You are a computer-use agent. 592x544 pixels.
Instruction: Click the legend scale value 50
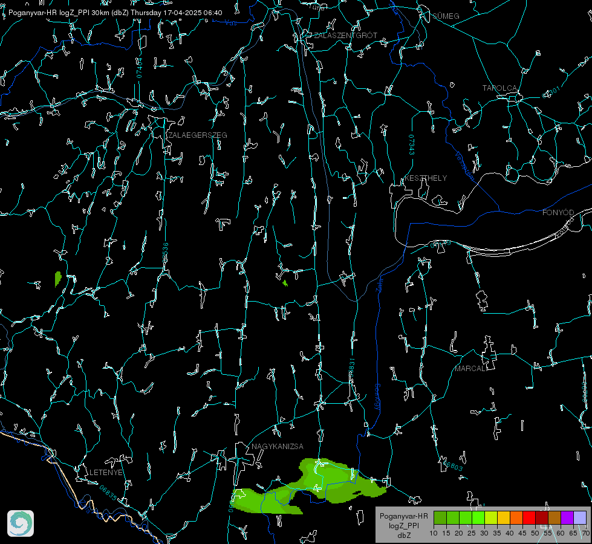coord(535,534)
